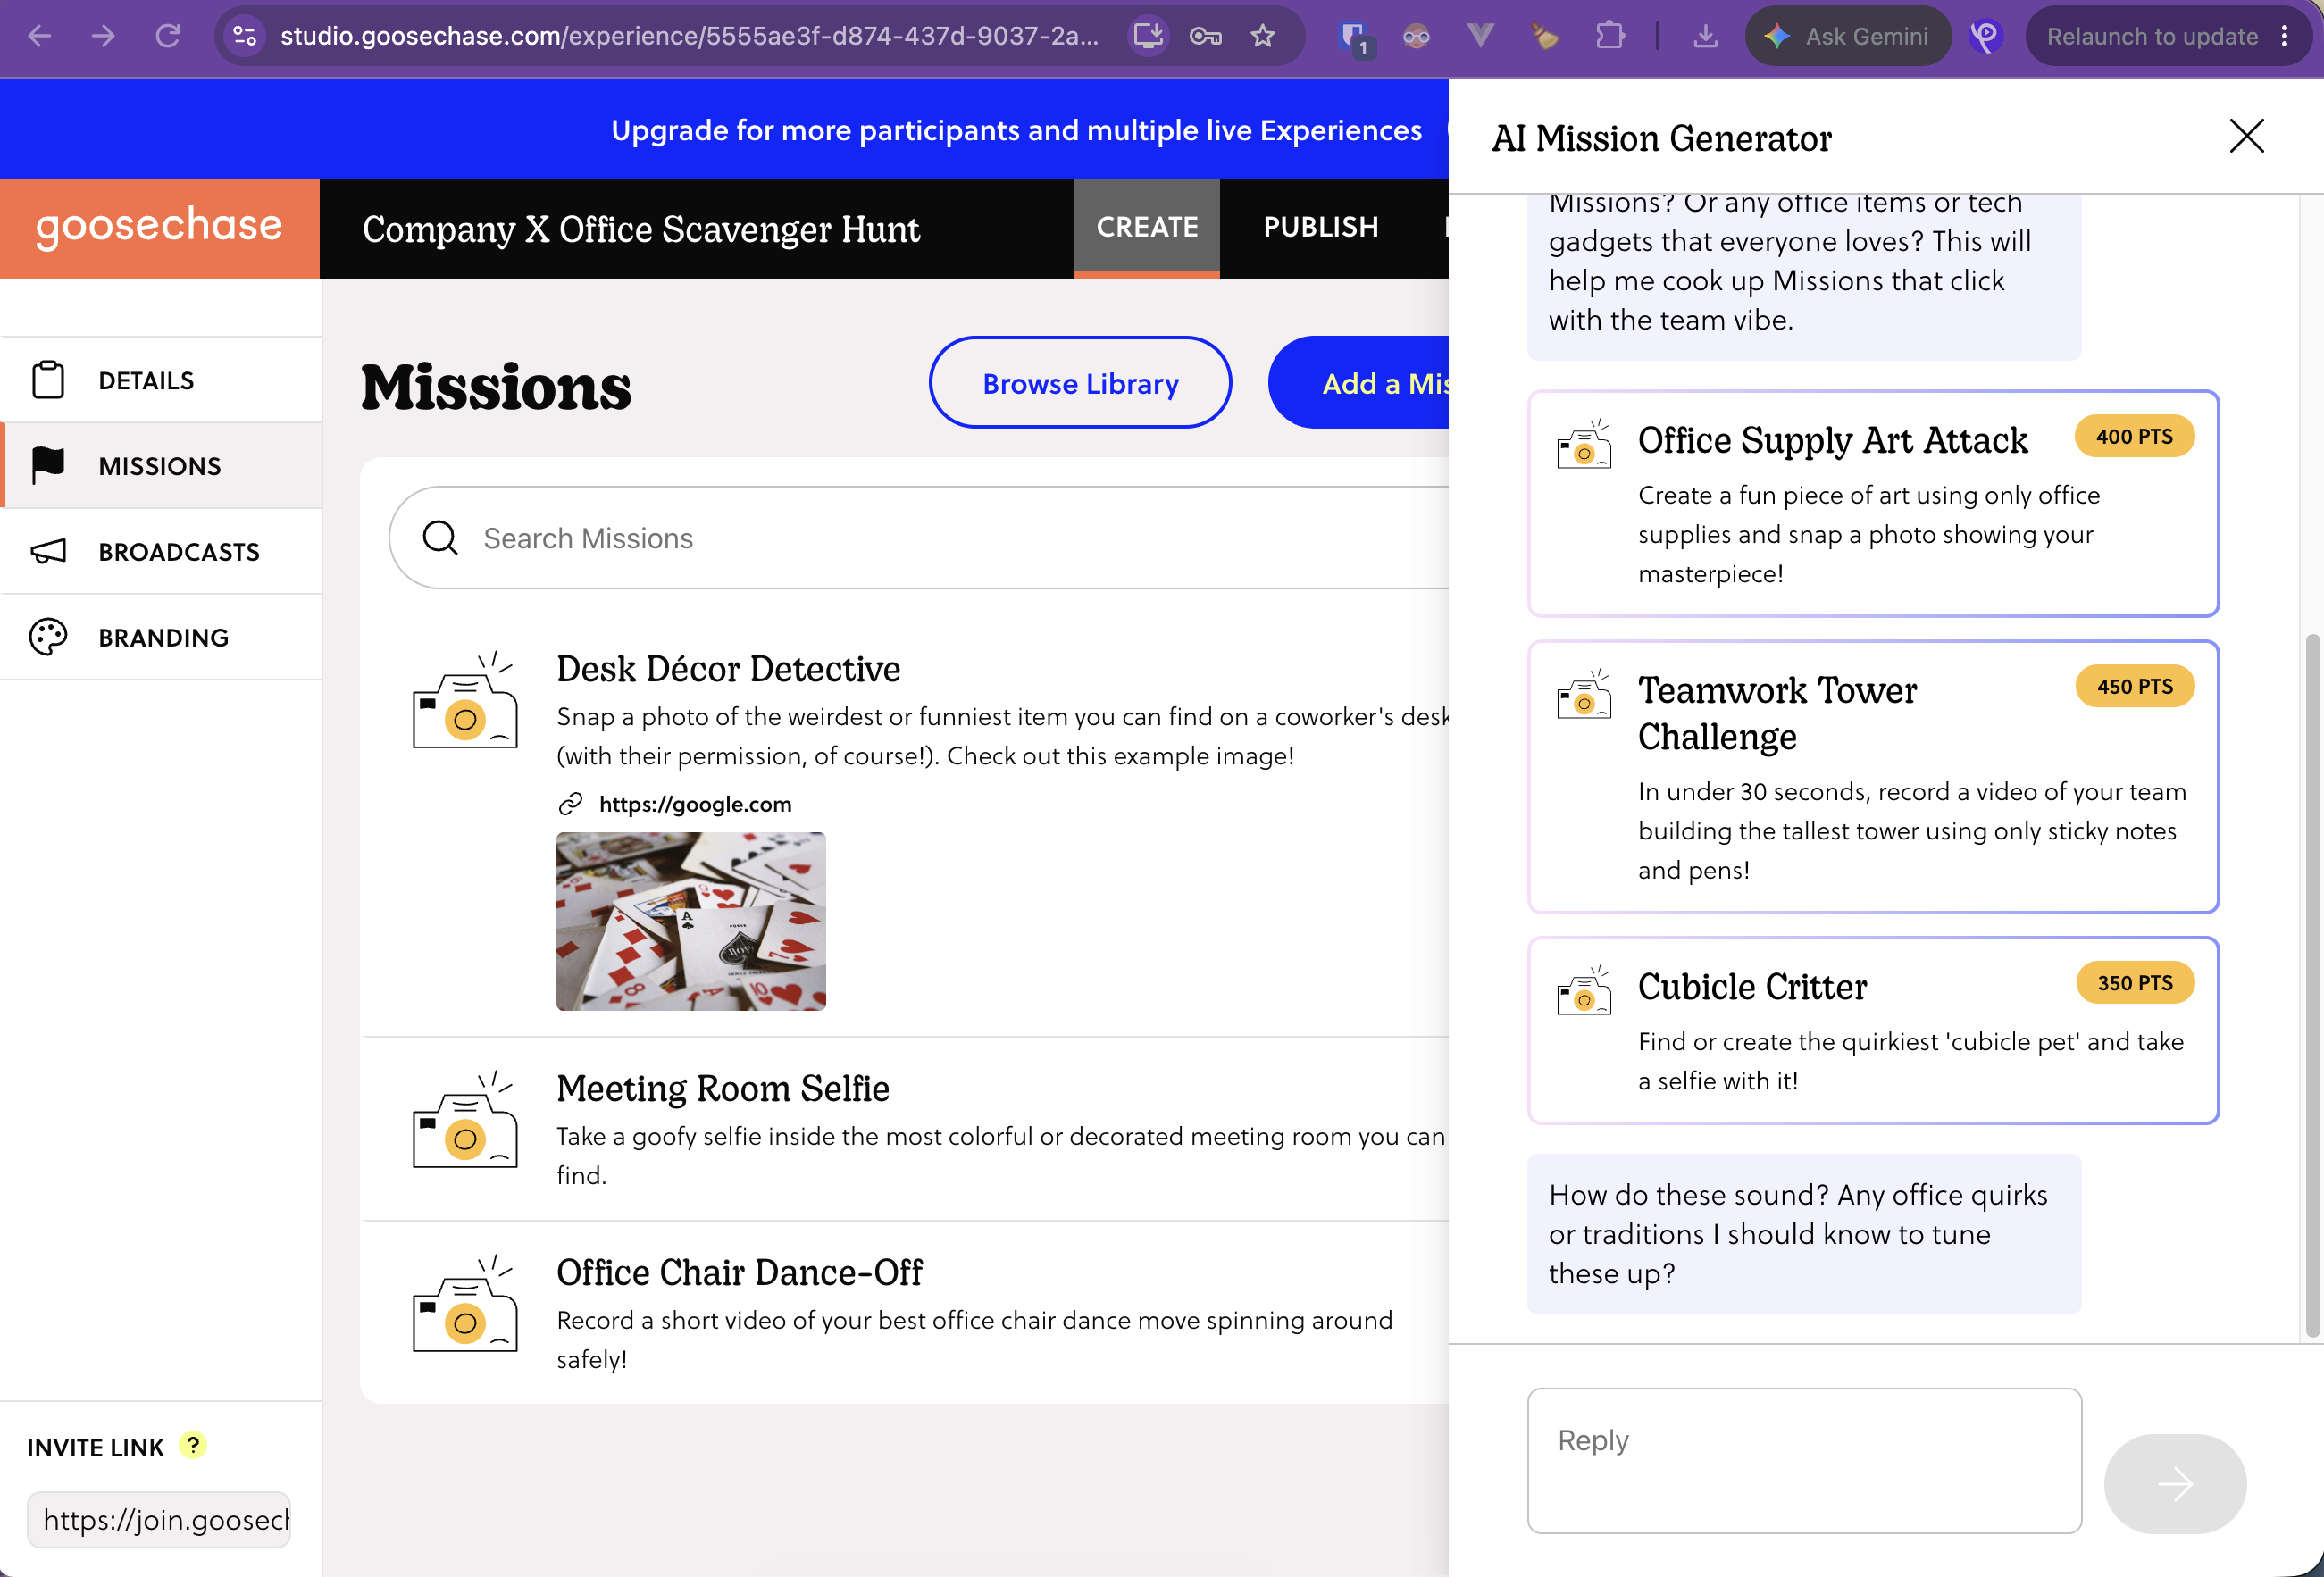Screen dimensions: 2324x1577
Task: Focus the Search Missions field
Action: tap(918, 538)
